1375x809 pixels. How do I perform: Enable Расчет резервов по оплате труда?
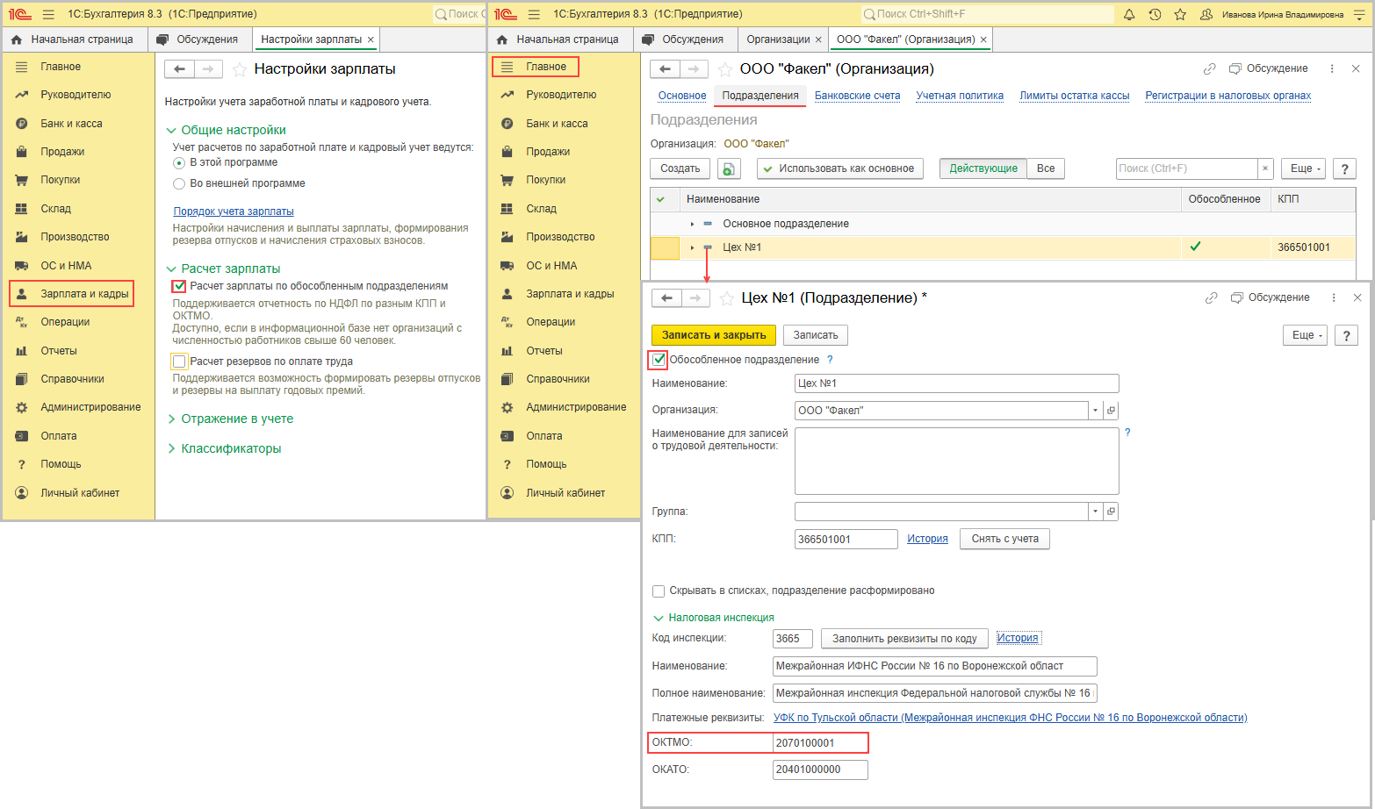click(x=179, y=362)
